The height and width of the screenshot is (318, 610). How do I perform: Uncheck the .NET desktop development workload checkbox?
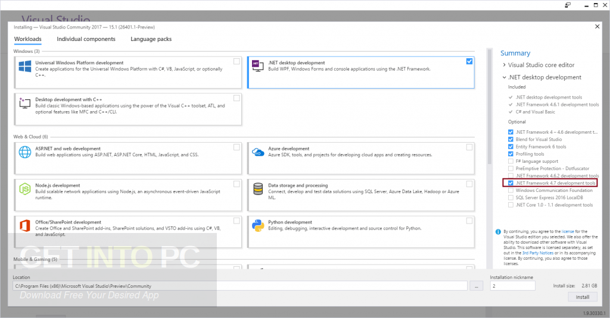(469, 61)
